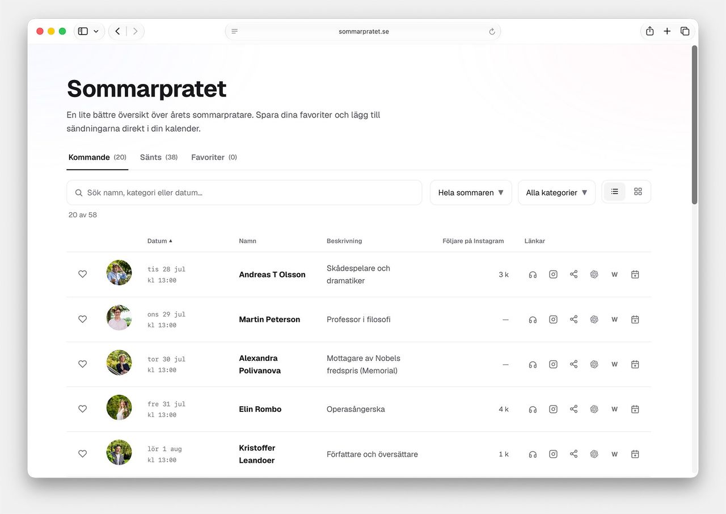Open the Hela sommaren dropdown
The width and height of the screenshot is (726, 514).
pyautogui.click(x=471, y=192)
